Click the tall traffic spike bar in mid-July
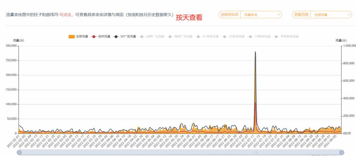 (x=255, y=93)
